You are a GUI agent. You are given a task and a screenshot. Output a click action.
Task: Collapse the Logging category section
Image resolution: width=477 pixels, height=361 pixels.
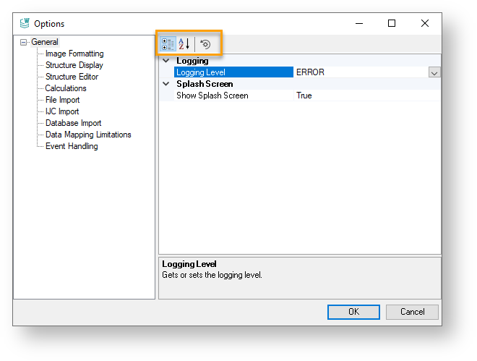tap(166, 61)
